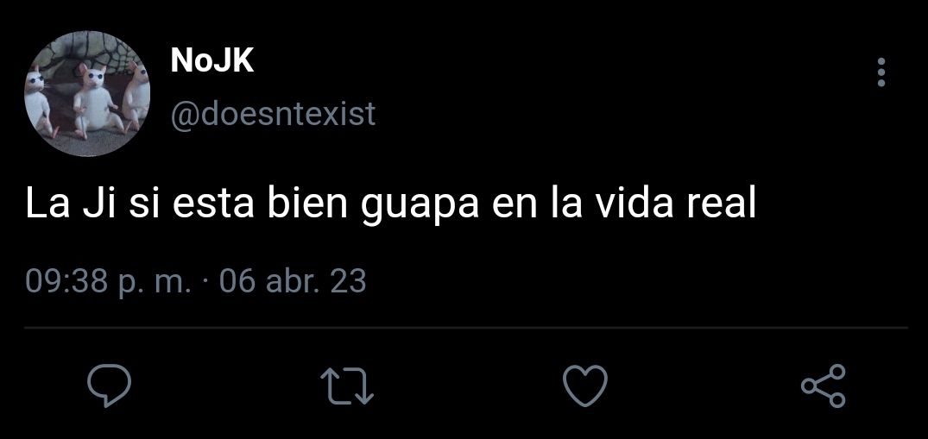Click the 09:38 p. m. timestamp
Screen dimensions: 928x439
(x=108, y=281)
